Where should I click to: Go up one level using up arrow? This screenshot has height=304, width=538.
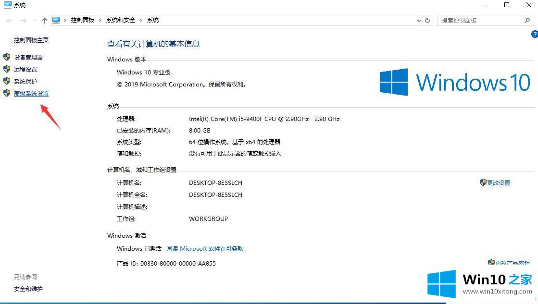[x=45, y=21]
